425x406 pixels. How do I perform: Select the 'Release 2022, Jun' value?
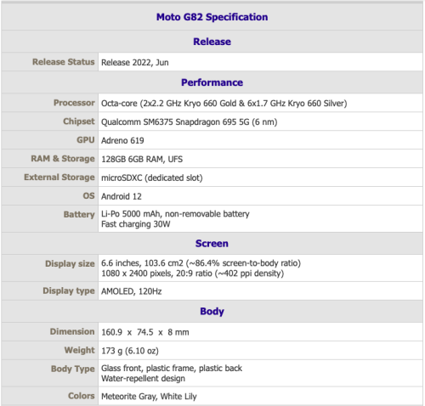coord(135,62)
